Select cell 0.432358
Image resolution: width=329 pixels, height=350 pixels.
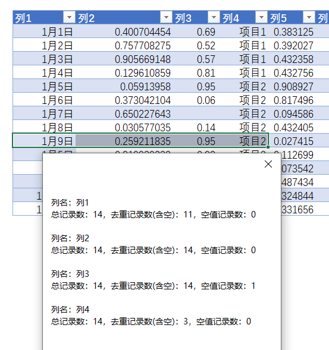click(292, 58)
